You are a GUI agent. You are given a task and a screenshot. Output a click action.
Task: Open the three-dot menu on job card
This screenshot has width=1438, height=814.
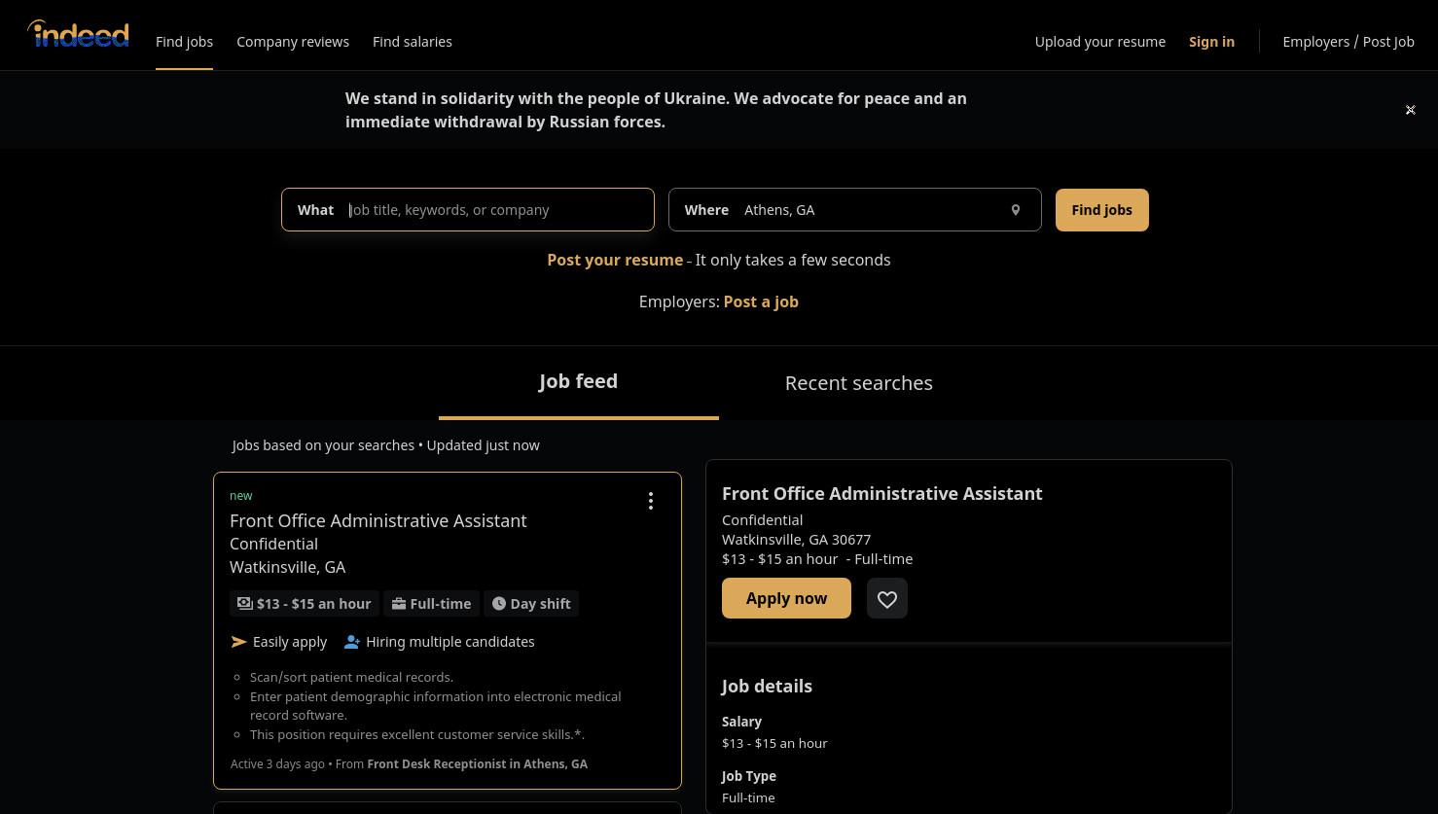pos(651,501)
